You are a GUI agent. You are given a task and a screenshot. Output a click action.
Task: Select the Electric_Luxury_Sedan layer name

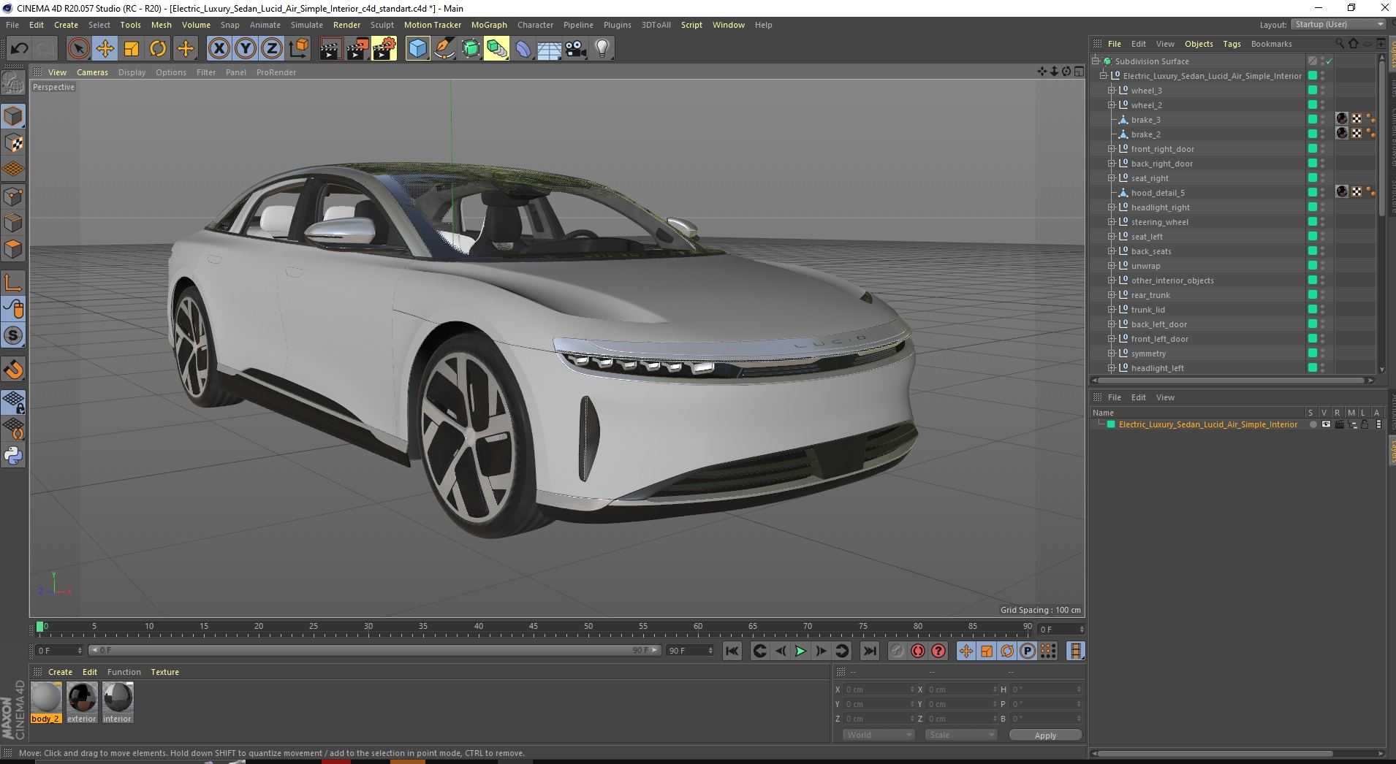click(1207, 424)
